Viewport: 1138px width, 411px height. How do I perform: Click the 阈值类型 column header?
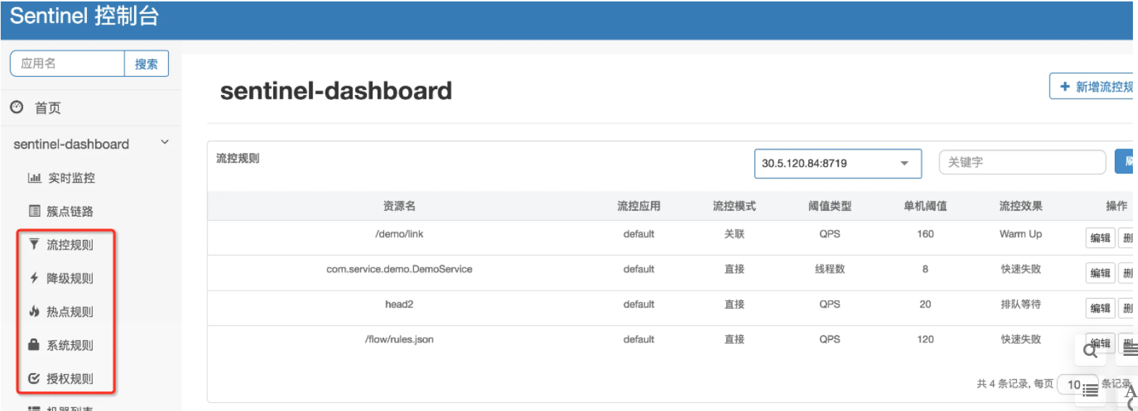(x=830, y=206)
